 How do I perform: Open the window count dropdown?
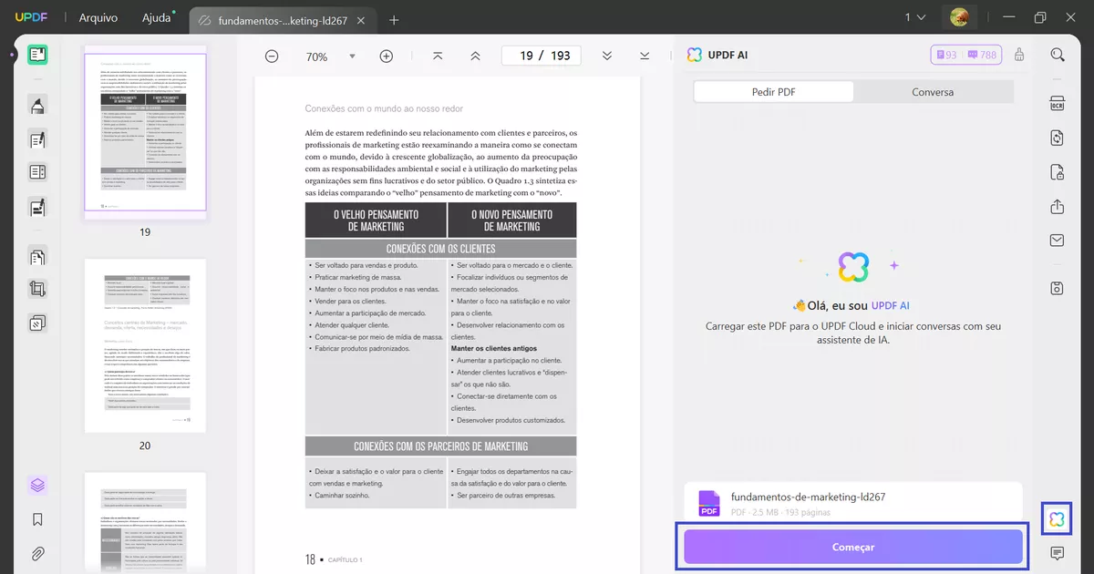[915, 17]
